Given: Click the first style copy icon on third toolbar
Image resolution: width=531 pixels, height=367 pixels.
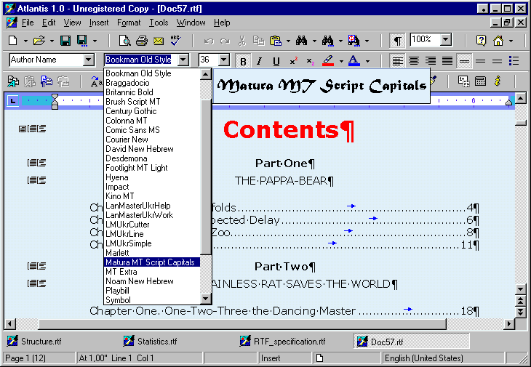Looking at the screenshot, I should point(13,81).
